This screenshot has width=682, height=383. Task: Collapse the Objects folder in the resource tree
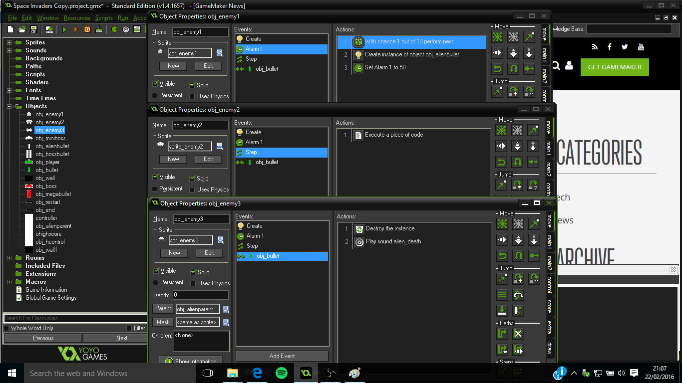[x=9, y=106]
